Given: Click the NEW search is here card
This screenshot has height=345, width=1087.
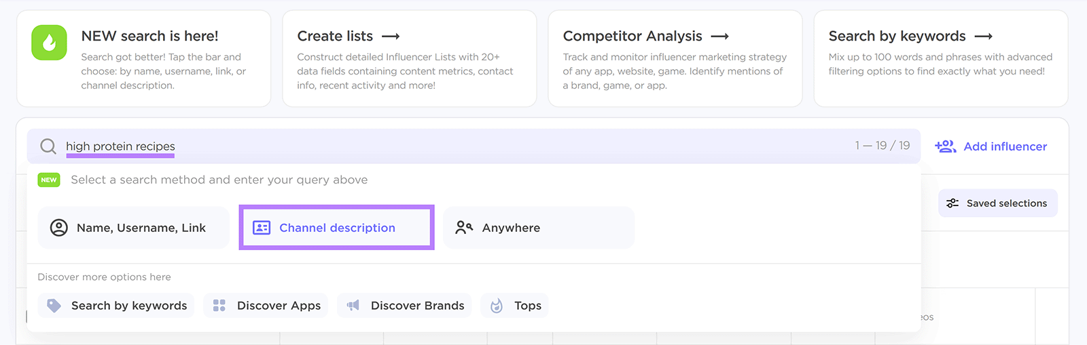Looking at the screenshot, I should point(149,36).
